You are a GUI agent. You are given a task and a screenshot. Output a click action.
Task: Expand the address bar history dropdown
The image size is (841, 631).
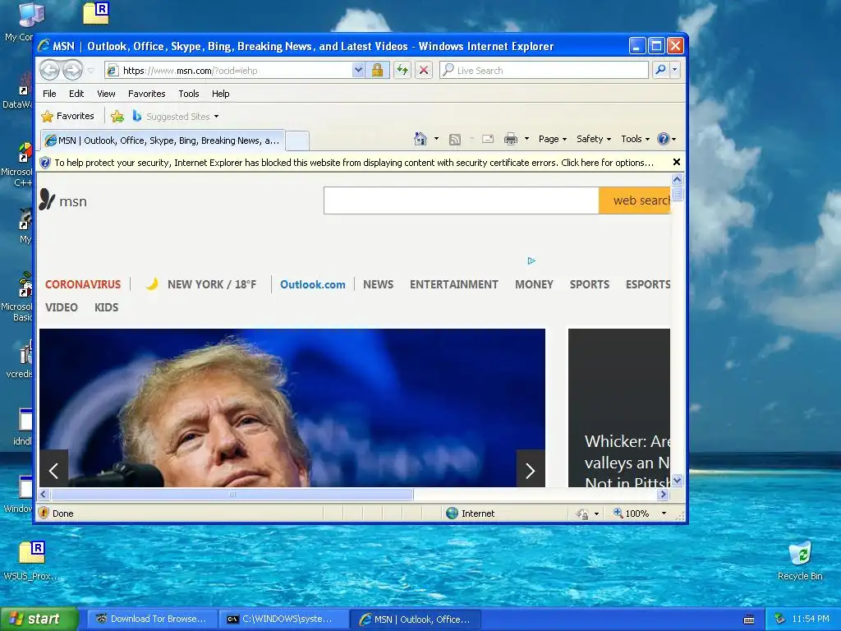pyautogui.click(x=358, y=71)
